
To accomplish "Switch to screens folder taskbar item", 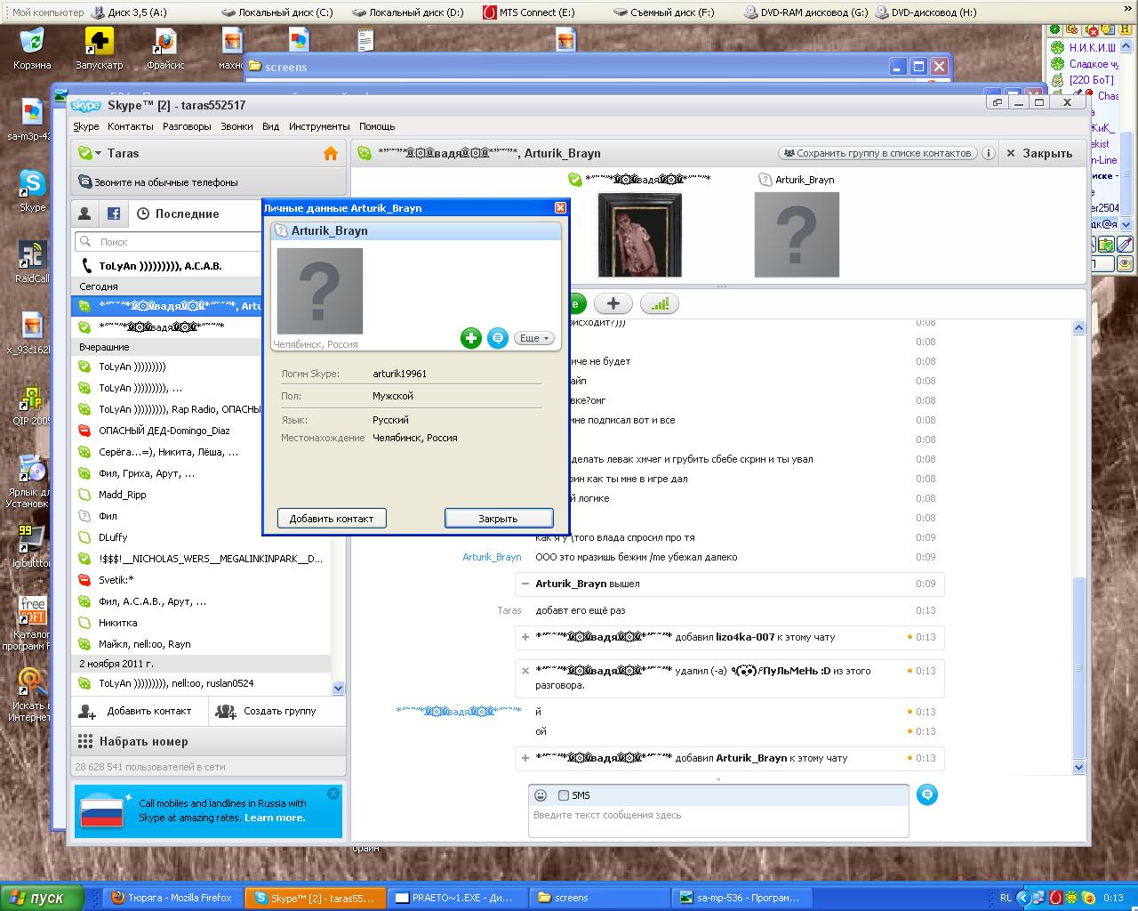I will pos(599,898).
